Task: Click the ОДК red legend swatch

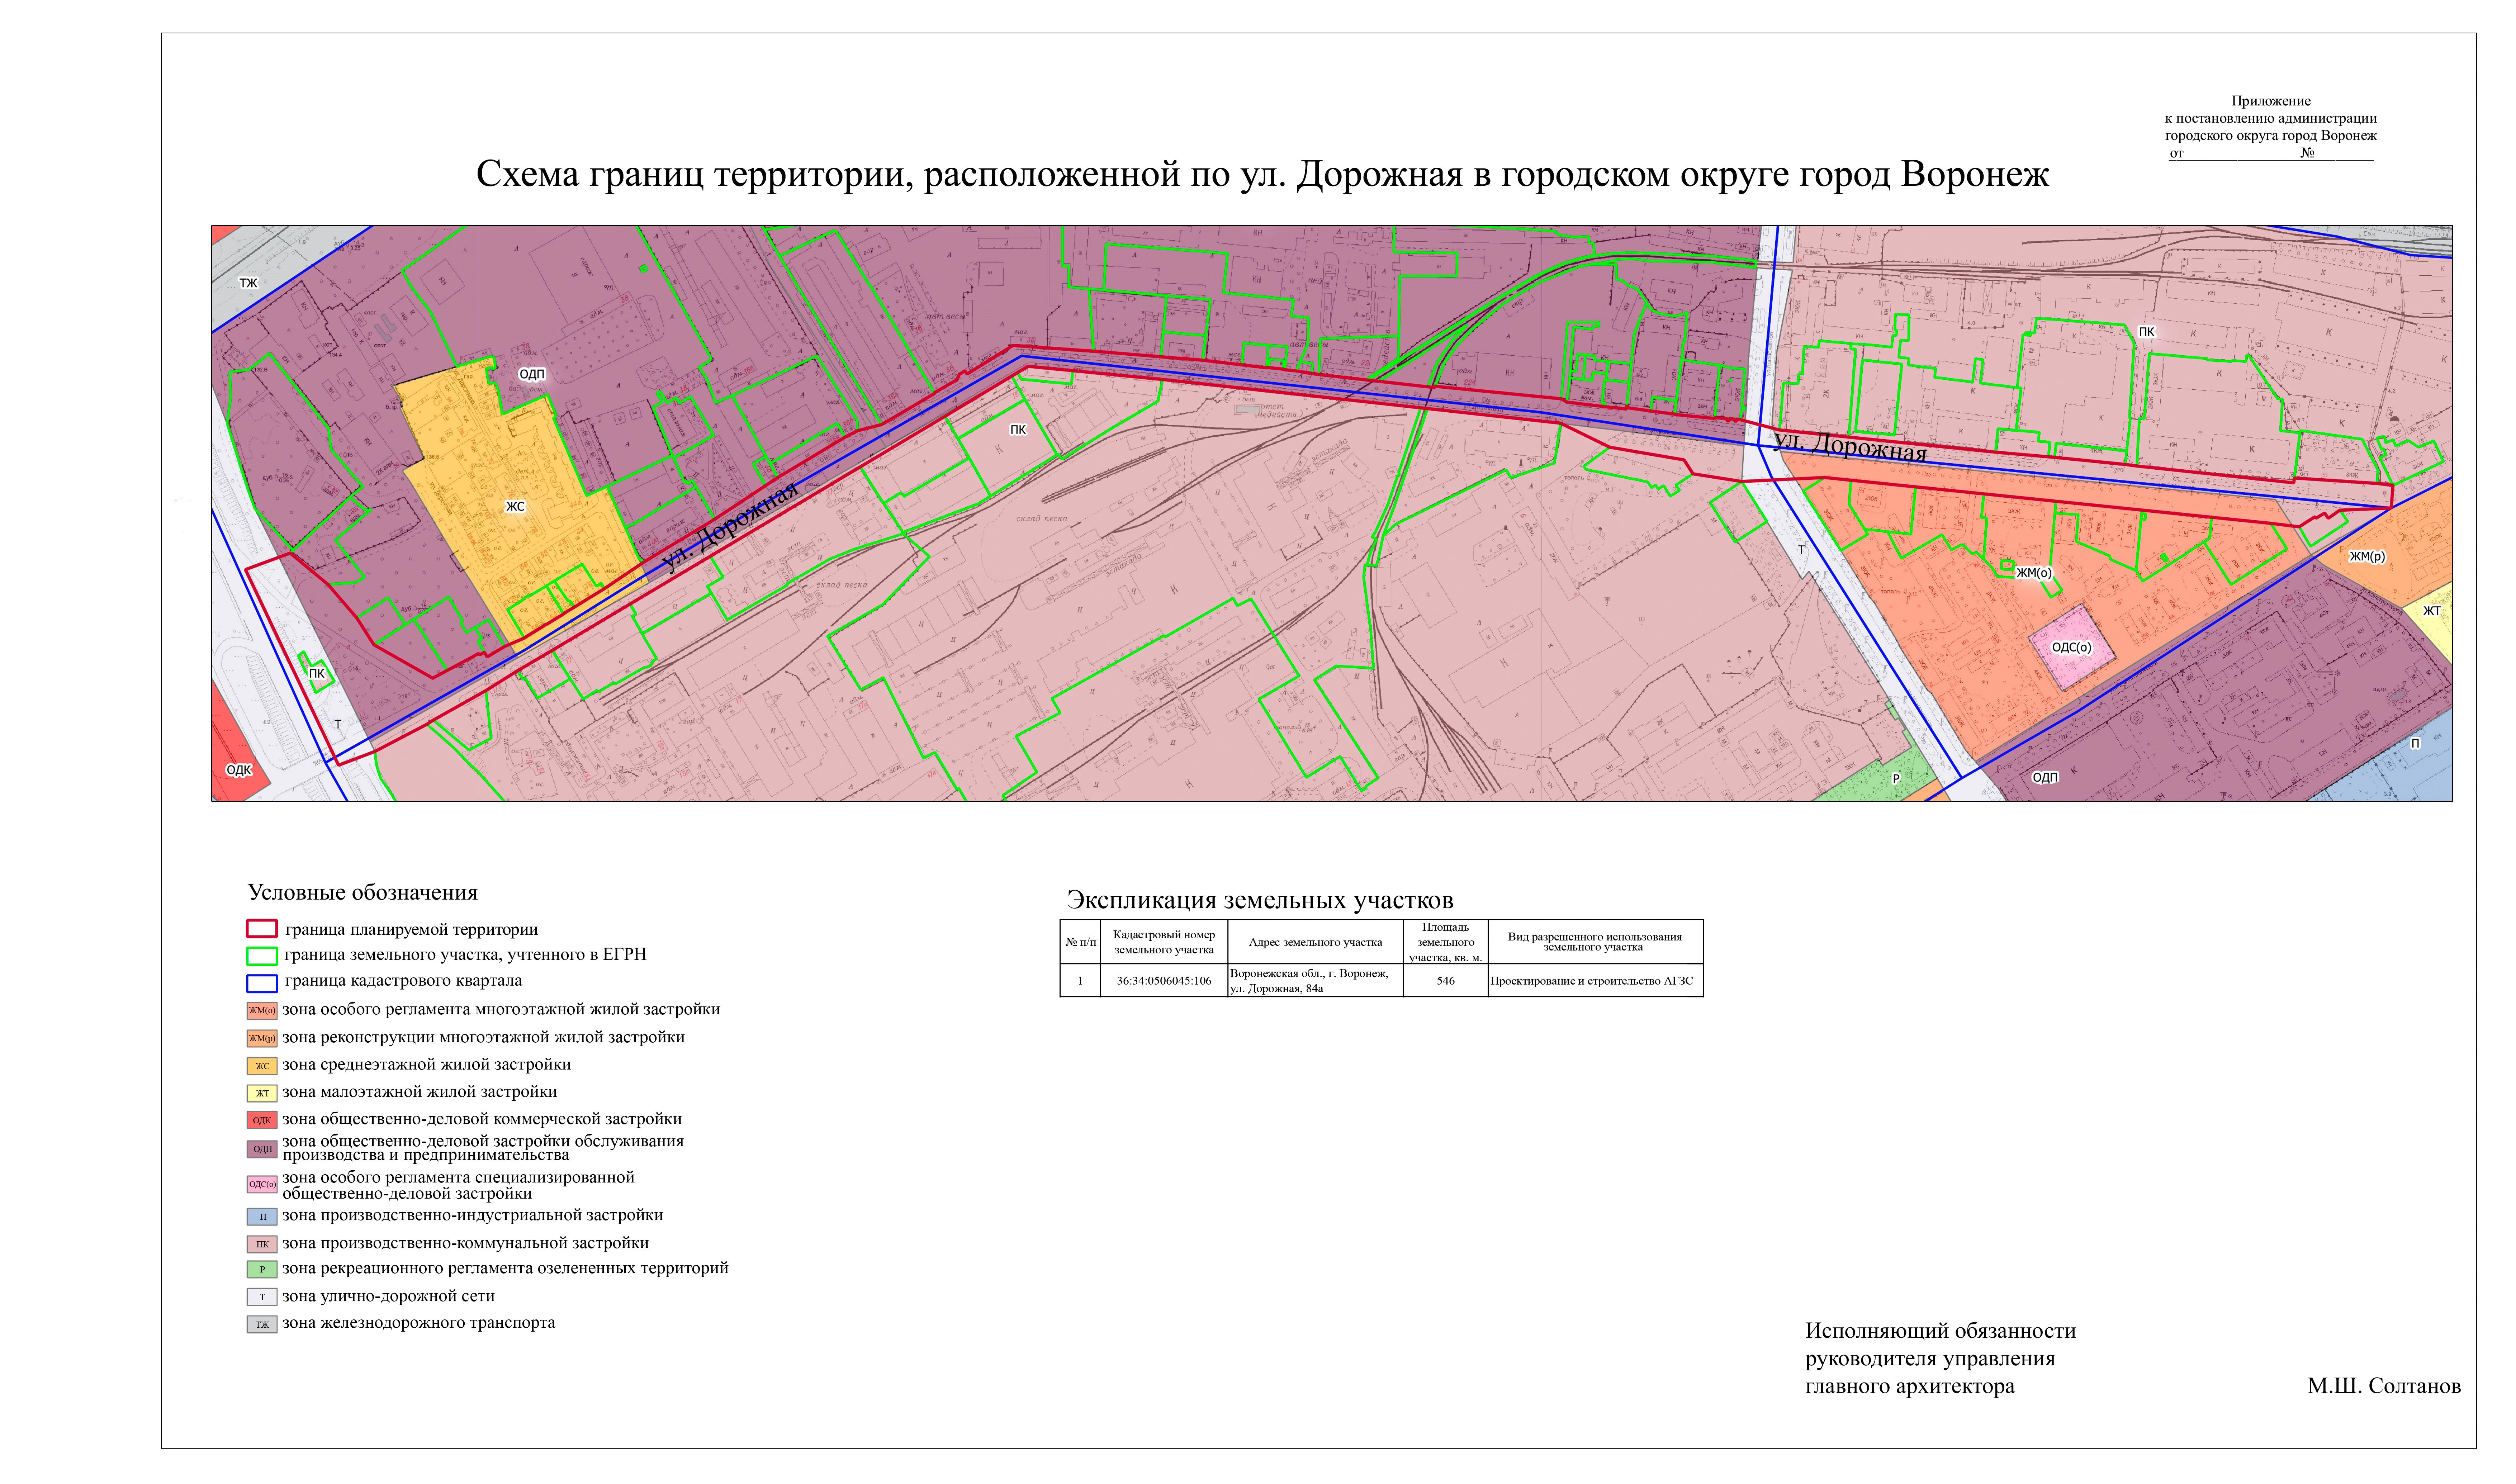Action: [x=262, y=1120]
